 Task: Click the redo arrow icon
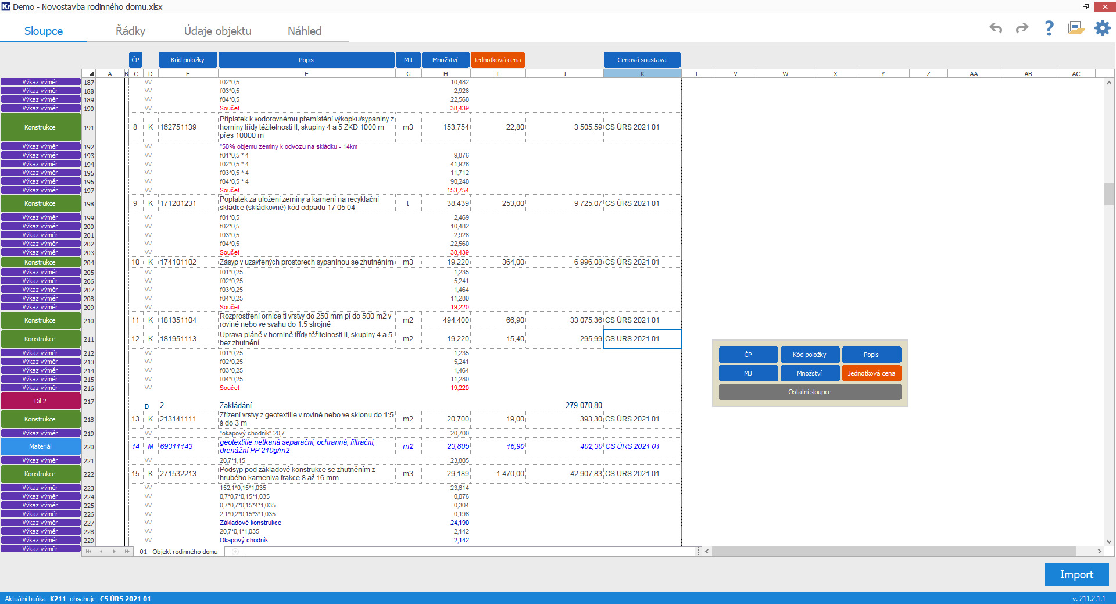point(1022,28)
